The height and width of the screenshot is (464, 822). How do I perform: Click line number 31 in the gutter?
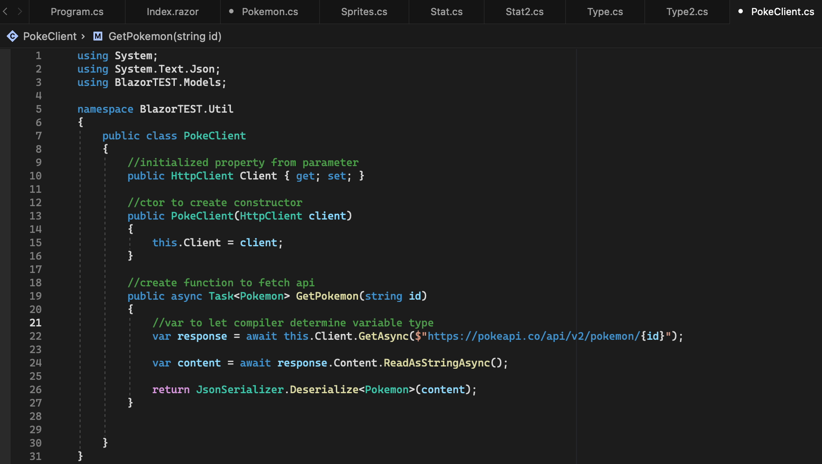36,456
